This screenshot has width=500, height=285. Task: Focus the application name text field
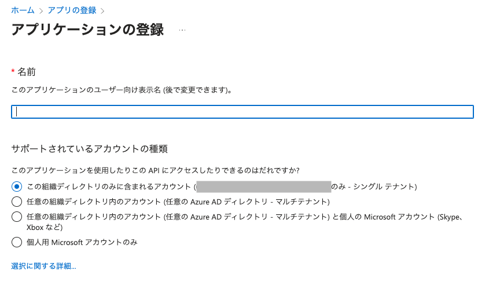pyautogui.click(x=242, y=112)
